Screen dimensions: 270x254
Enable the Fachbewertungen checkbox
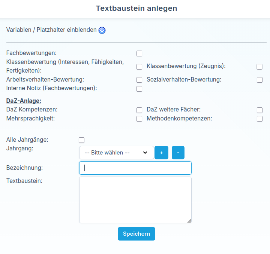pos(139,53)
